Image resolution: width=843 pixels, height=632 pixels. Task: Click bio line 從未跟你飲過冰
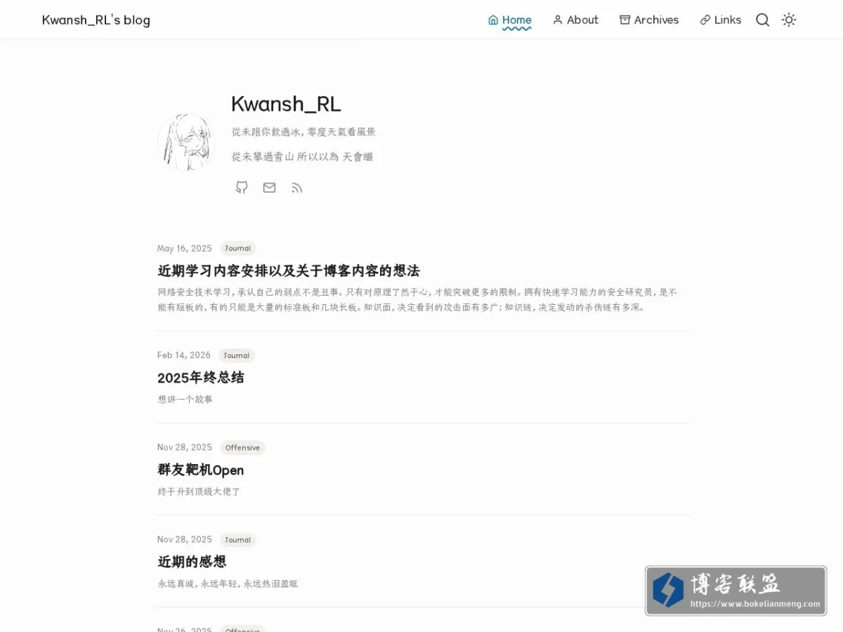303,132
